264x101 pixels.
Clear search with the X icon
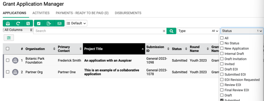pyautogui.click(x=164, y=31)
